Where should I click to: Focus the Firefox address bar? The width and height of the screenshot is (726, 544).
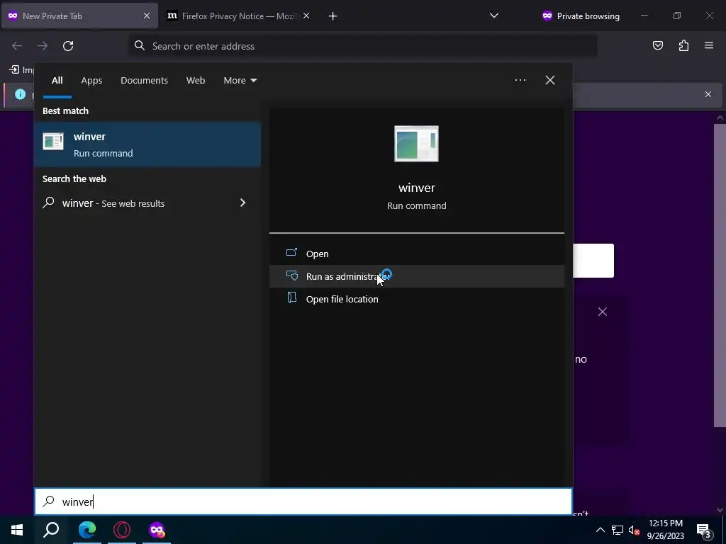tap(362, 46)
